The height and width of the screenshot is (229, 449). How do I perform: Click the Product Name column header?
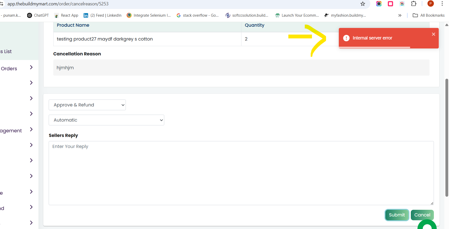click(73, 25)
